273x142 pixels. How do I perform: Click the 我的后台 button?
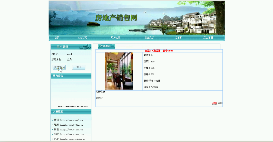pyautogui.click(x=59, y=67)
